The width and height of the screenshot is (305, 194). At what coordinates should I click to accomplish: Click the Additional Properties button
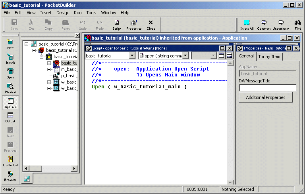(266, 97)
